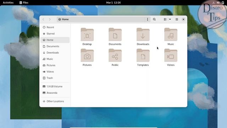227x128 pixels.
Task: Select Starred in the sidebar
Action: coord(55,33)
